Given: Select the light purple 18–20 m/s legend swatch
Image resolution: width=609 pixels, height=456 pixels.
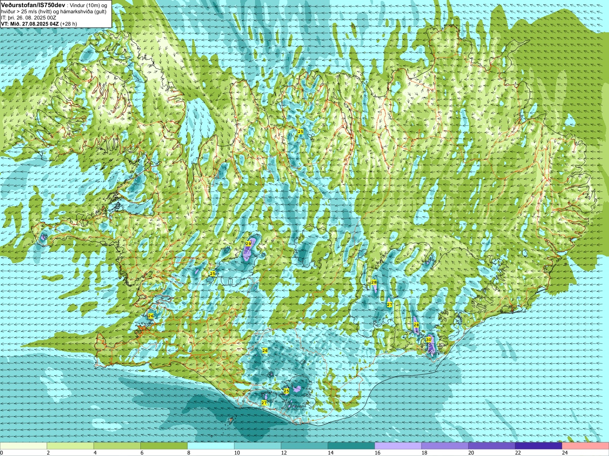Looking at the screenshot, I should pyautogui.click(x=445, y=446).
